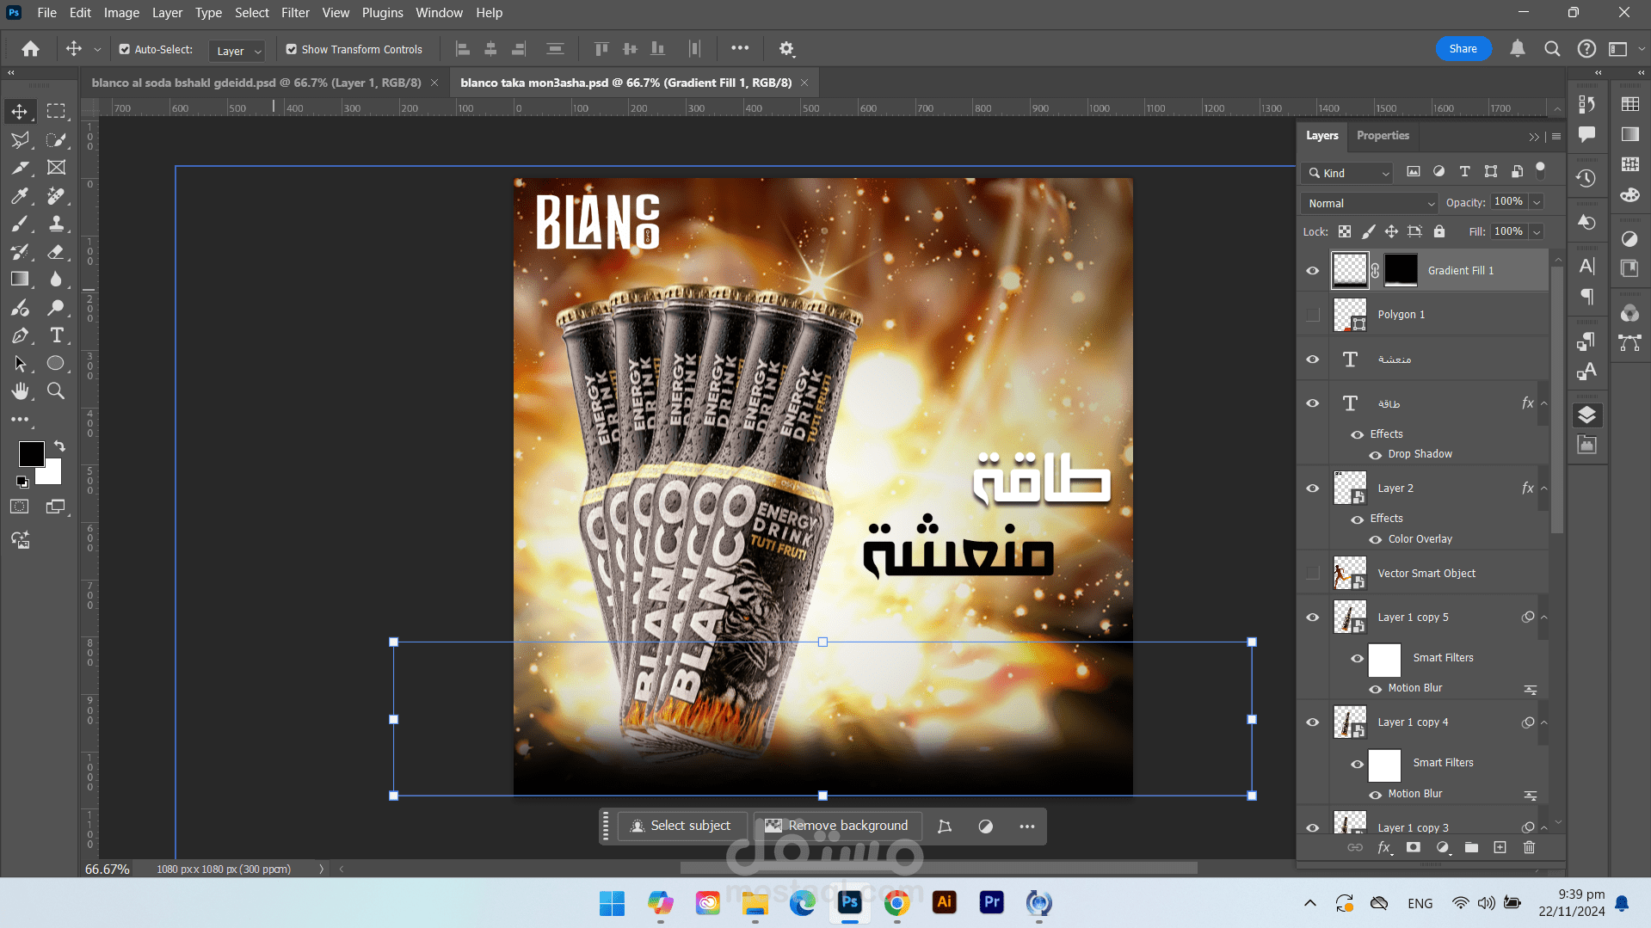Image resolution: width=1651 pixels, height=928 pixels.
Task: Select the Brush tool
Action: (x=20, y=224)
